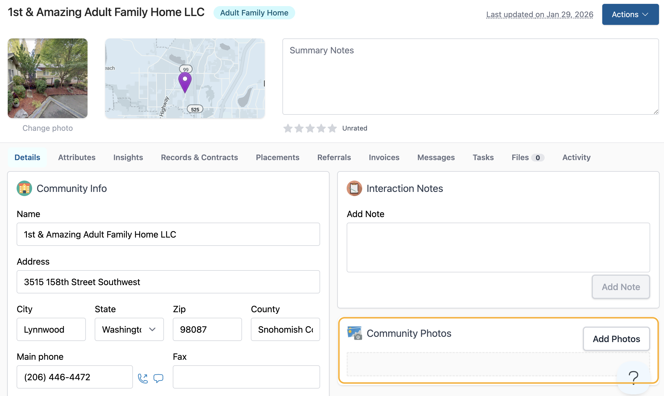Screen dimensions: 664x396
Task: Click the Community Info building icon
Action: pyautogui.click(x=24, y=188)
